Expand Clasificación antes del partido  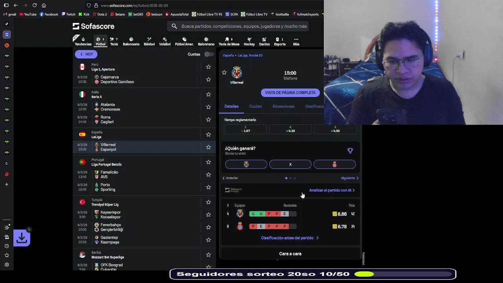[x=290, y=238]
